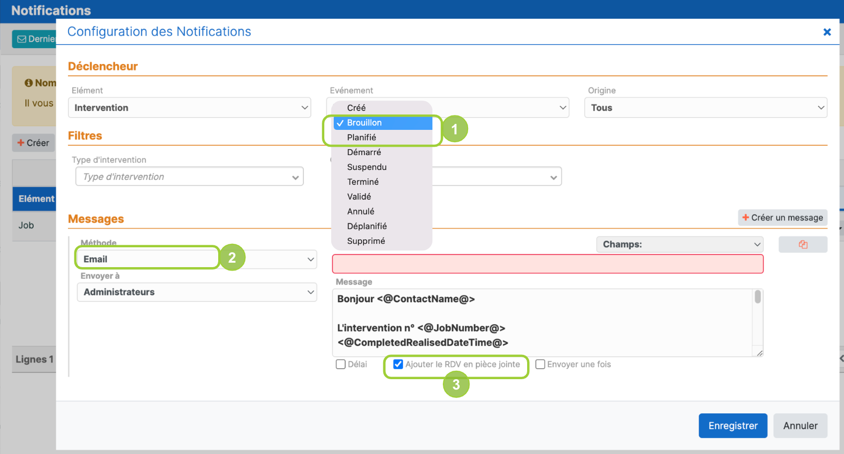The width and height of the screenshot is (844, 454).
Task: Select Annulé in the event list
Action: pos(382,211)
